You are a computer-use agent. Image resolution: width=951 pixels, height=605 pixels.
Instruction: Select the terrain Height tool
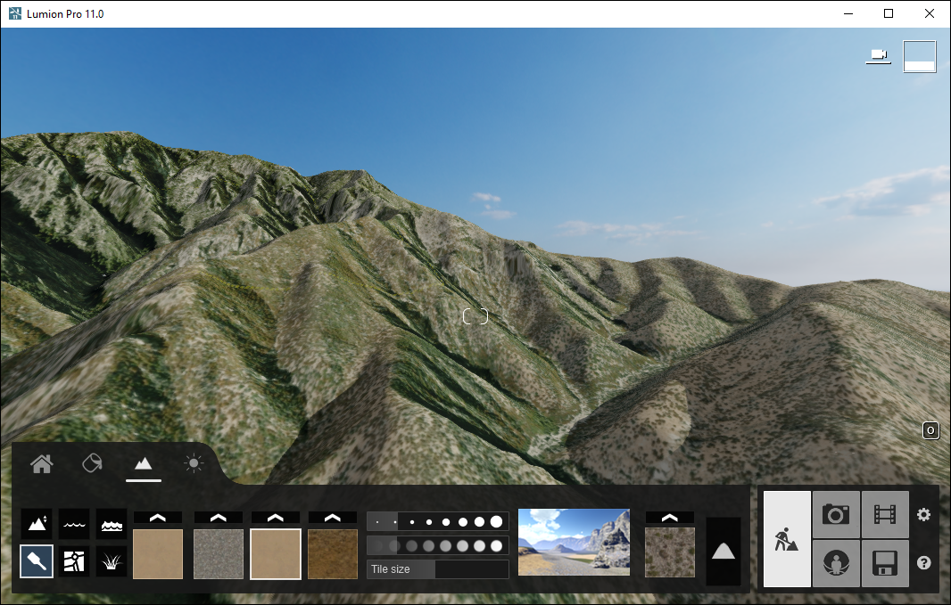tap(37, 523)
